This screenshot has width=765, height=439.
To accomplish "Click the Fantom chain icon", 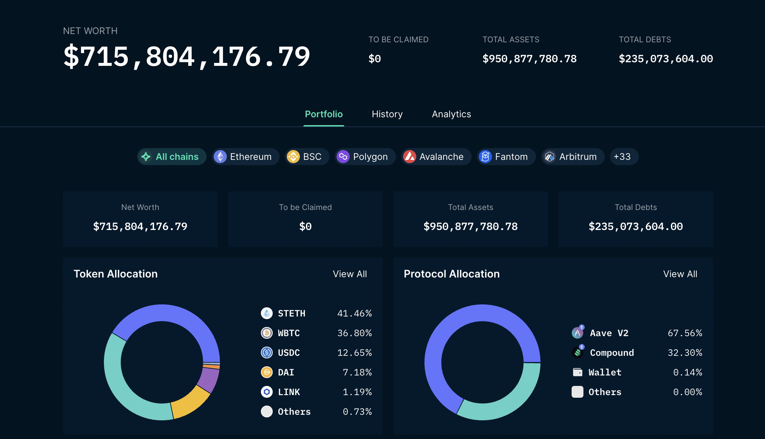I will point(485,157).
